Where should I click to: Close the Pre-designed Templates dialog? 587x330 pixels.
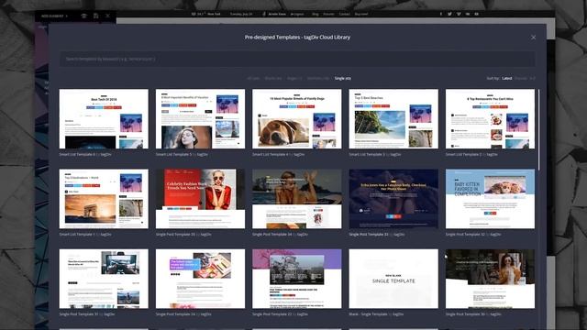coord(533,38)
